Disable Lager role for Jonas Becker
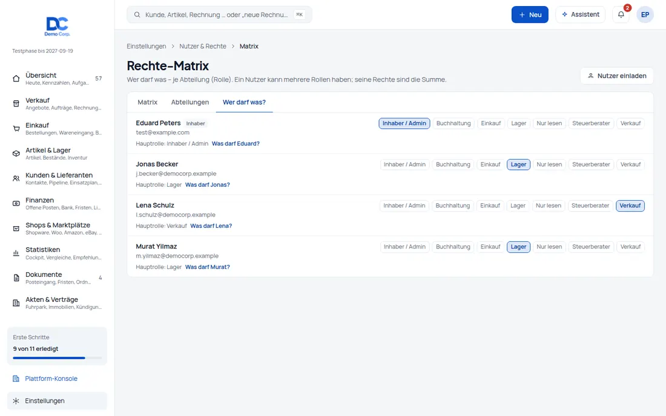 pyautogui.click(x=519, y=164)
